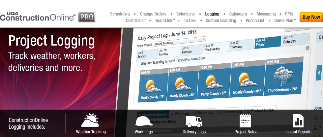Click the Mostly Cloudy - 82° text

pos(182,95)
